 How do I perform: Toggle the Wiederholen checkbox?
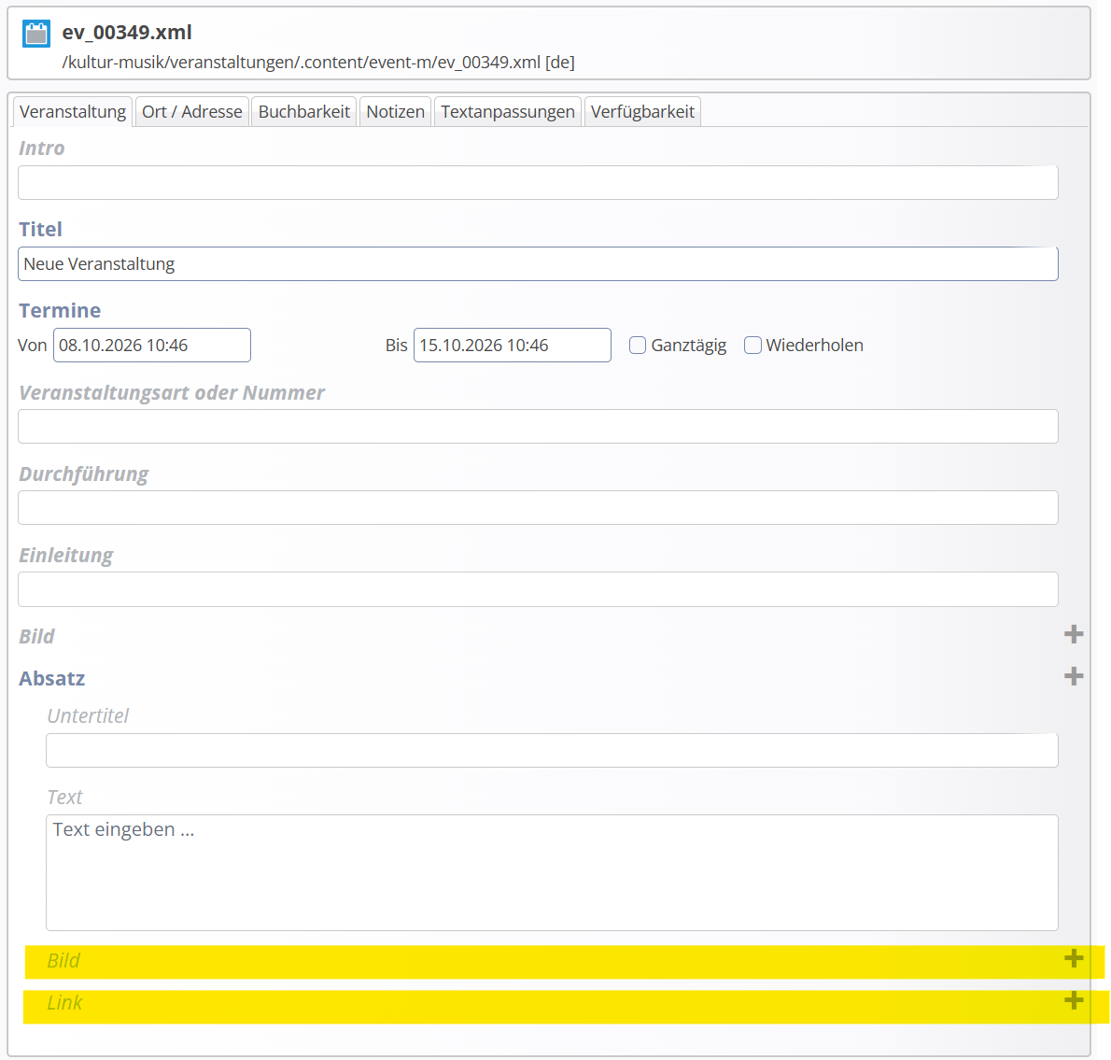752,345
